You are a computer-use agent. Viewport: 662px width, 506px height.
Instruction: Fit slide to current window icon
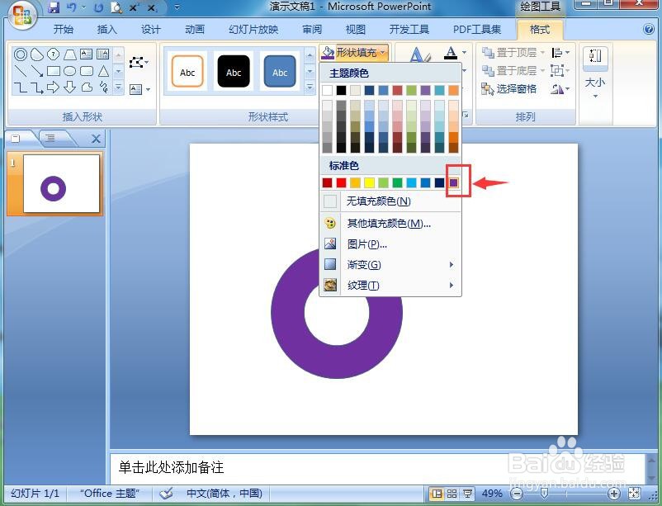coord(635,494)
